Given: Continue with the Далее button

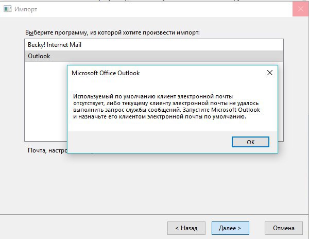Looking at the screenshot, I should pos(230,228).
